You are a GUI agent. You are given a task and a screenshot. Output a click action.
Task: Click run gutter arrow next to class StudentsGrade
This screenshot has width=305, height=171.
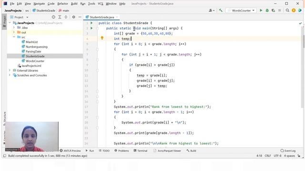(x=91, y=23)
